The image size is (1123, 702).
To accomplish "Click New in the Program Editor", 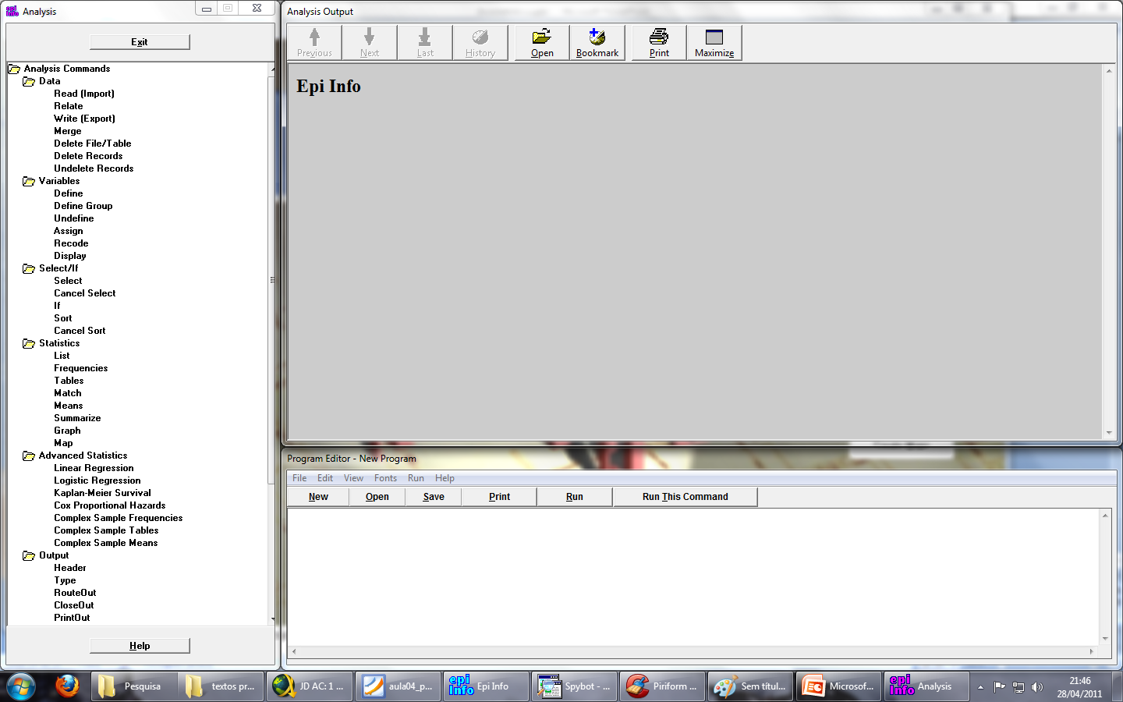I will click(318, 497).
